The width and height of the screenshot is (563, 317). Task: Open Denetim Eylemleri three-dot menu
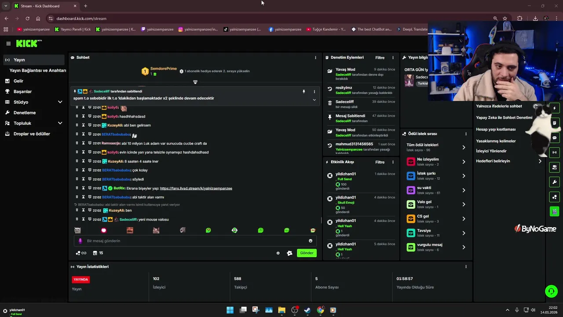point(393,58)
